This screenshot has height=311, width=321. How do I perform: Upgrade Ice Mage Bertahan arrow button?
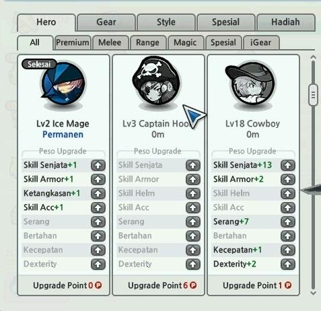point(98,236)
